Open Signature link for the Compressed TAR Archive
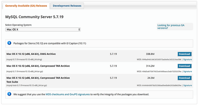Image resolution: width=199 pixels, height=106 pixels. (x=188, y=72)
